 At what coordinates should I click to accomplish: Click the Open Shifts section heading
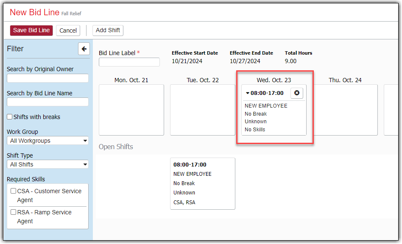tap(116, 147)
